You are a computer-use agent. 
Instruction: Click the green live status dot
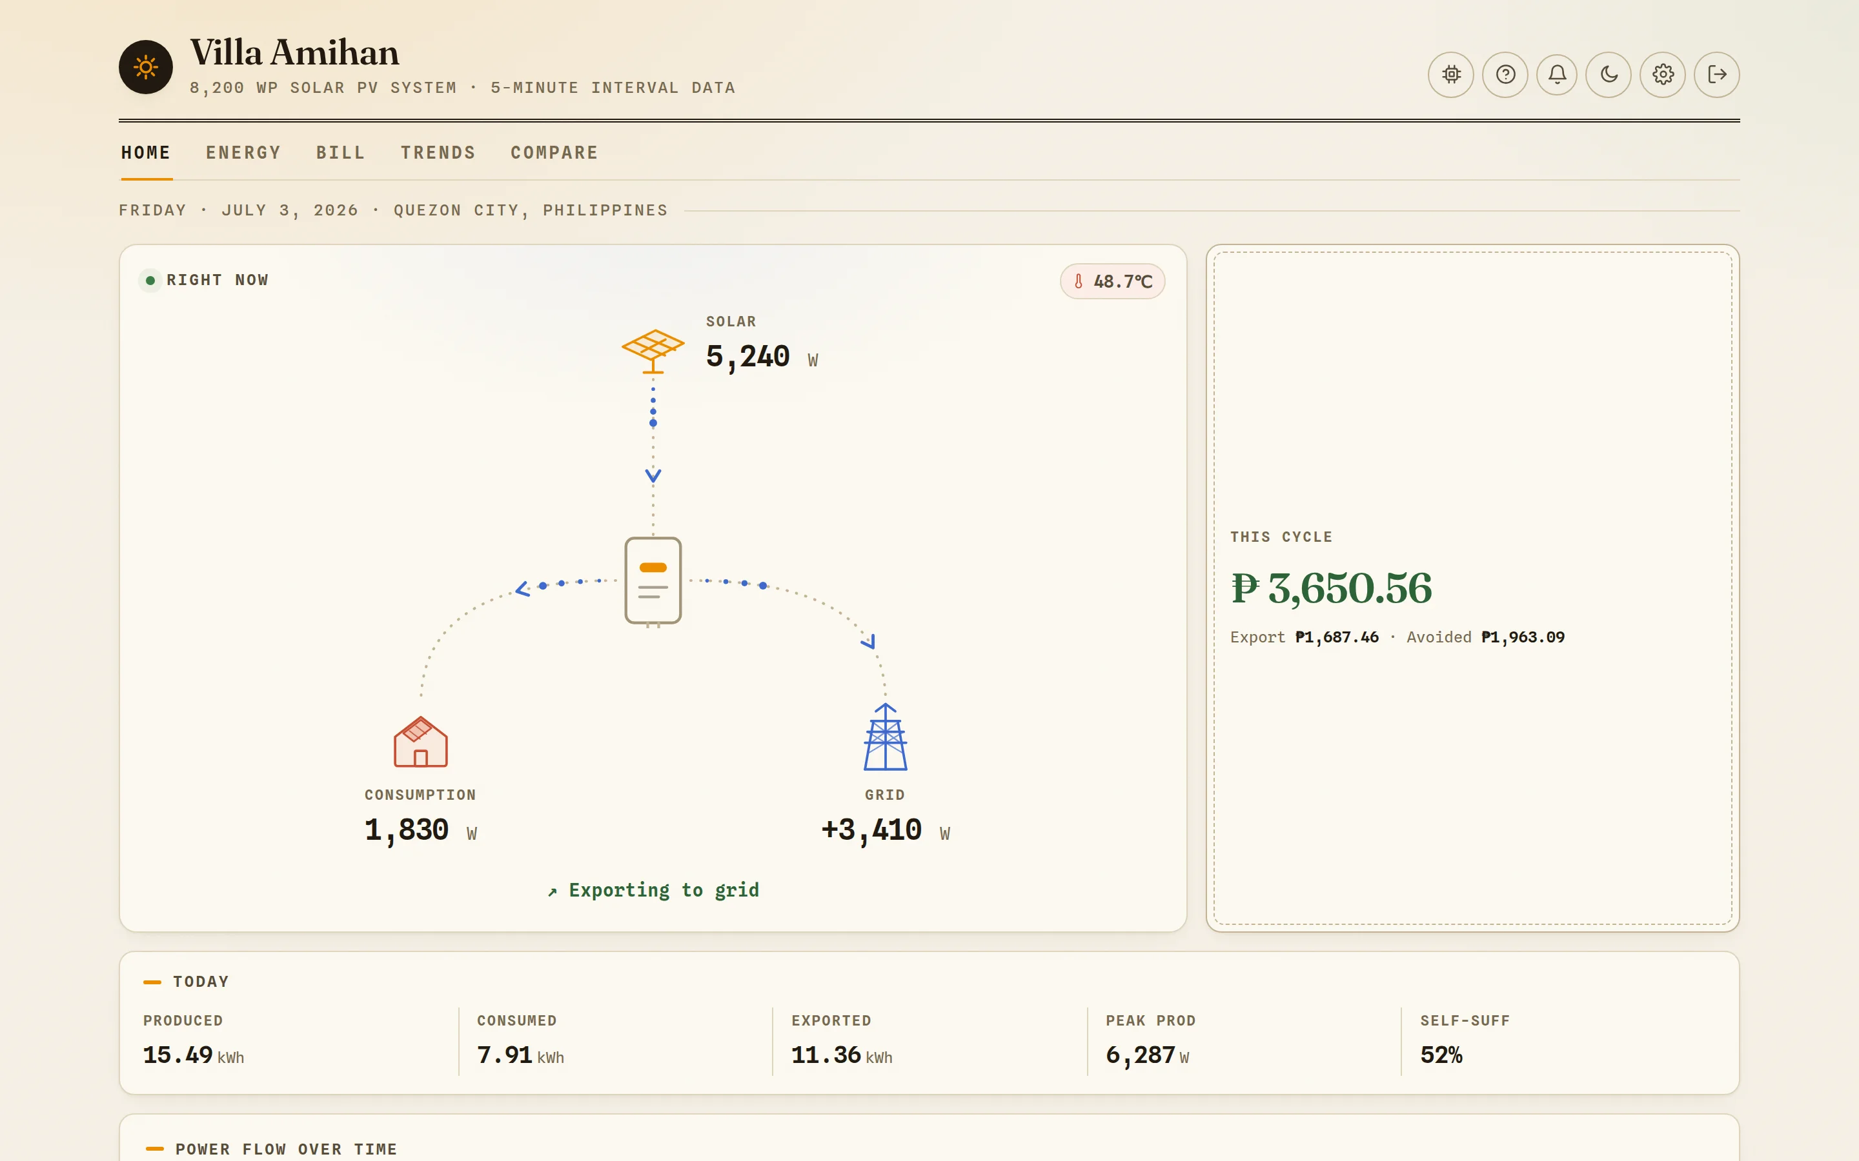point(150,281)
